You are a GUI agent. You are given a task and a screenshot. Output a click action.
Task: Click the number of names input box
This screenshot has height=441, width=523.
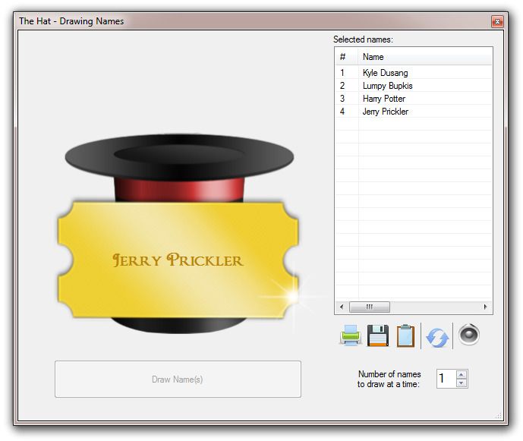[446, 379]
